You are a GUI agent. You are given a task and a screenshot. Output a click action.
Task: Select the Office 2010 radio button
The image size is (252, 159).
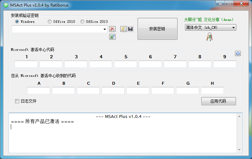pos(50,22)
